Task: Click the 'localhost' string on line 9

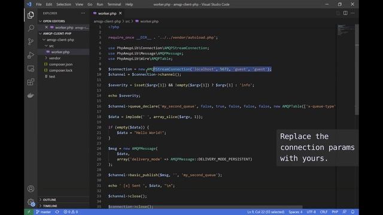Action: 203,69
